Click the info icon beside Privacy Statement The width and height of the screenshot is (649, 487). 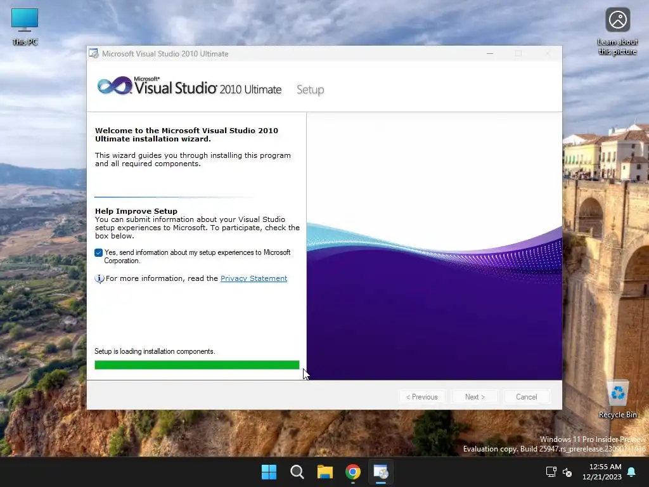coord(100,279)
